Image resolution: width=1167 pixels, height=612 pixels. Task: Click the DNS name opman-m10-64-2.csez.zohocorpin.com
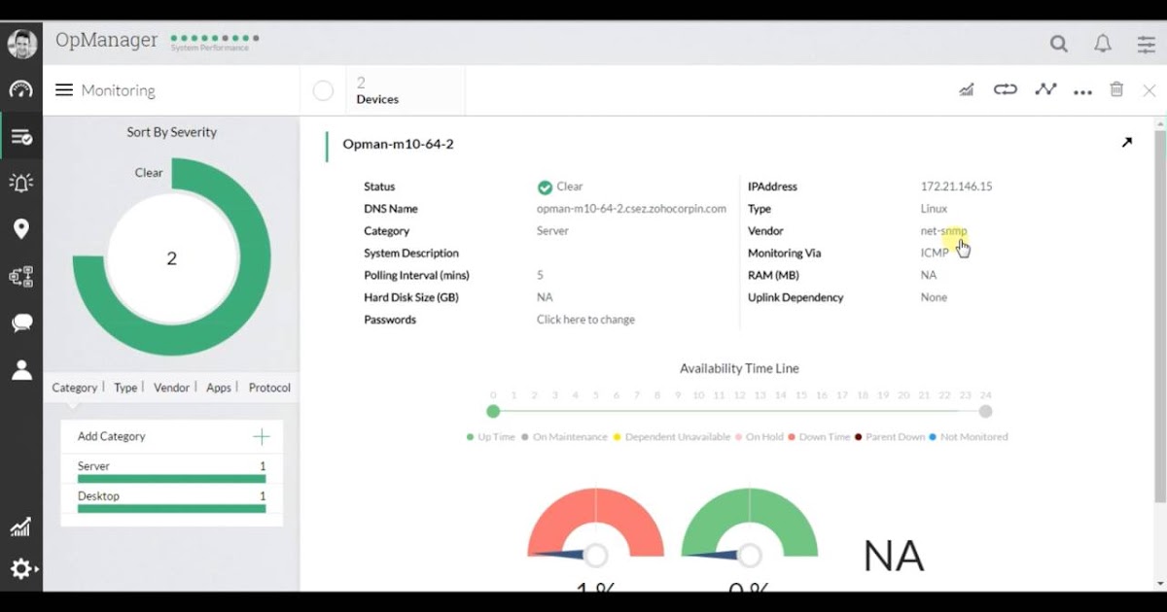(631, 209)
